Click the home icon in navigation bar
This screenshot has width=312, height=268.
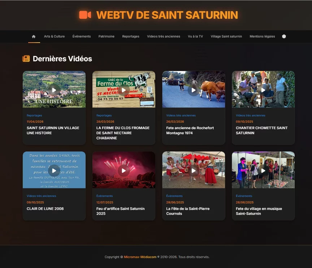click(34, 36)
